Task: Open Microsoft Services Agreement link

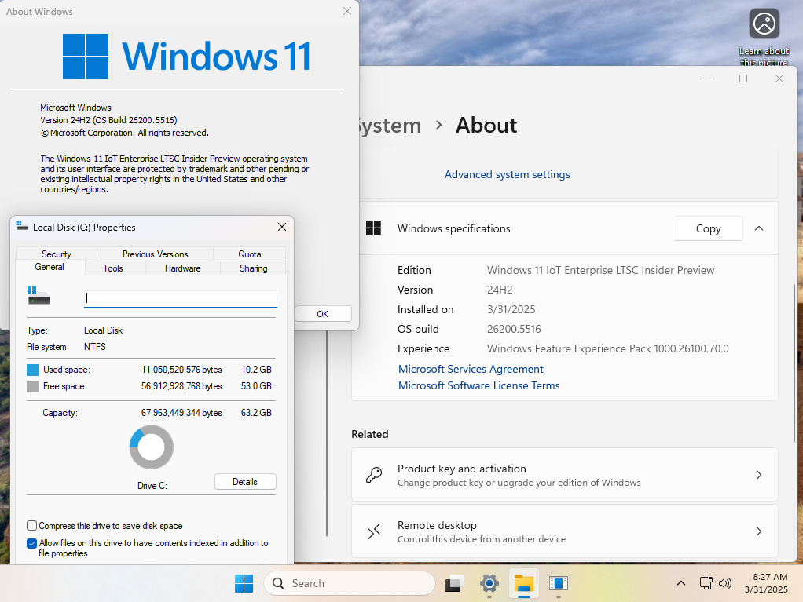Action: pyautogui.click(x=471, y=369)
